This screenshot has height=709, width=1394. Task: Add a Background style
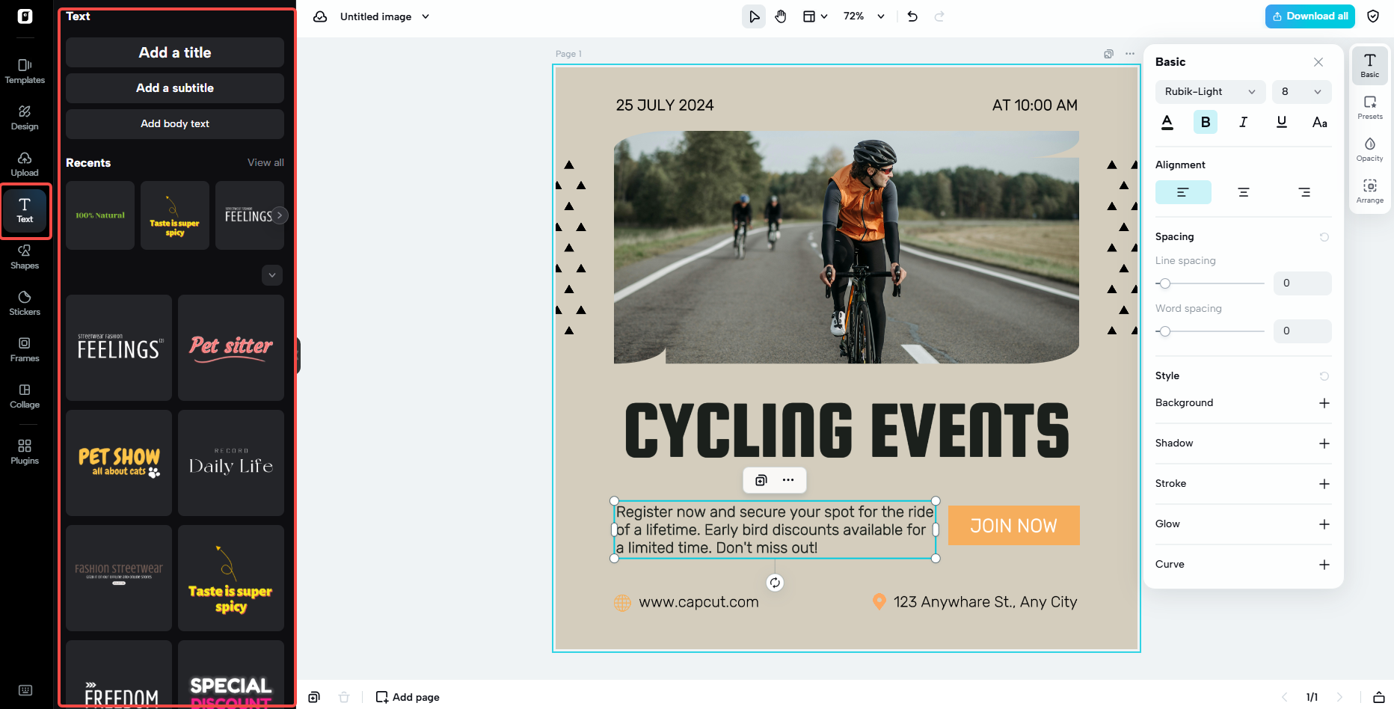(x=1324, y=403)
